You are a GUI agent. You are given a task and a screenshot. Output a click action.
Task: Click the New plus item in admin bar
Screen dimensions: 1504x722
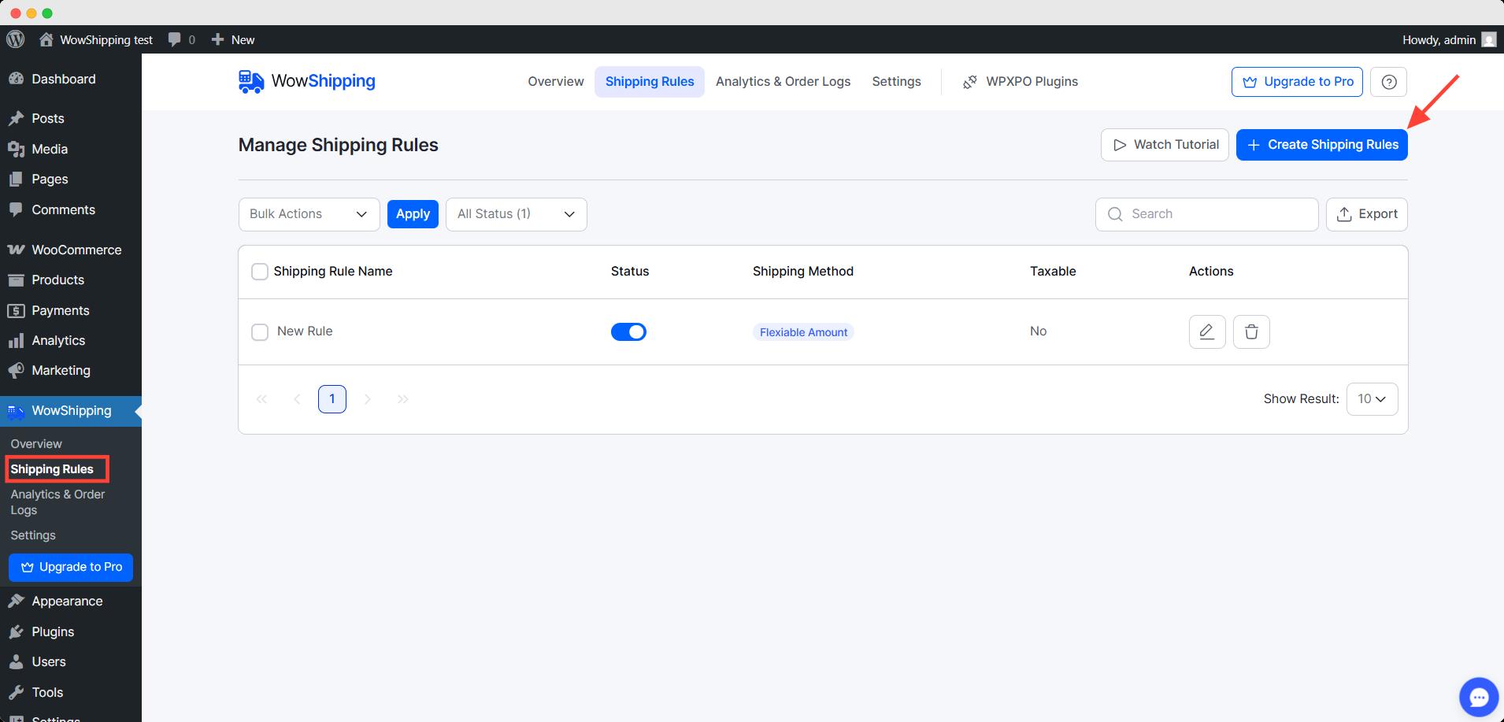click(233, 39)
